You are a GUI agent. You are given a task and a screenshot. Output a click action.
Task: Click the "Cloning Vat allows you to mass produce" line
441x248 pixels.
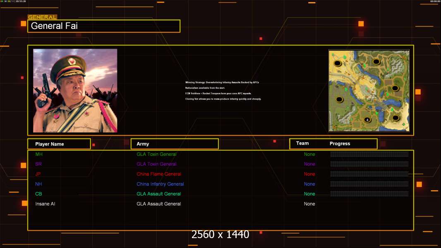click(223, 99)
